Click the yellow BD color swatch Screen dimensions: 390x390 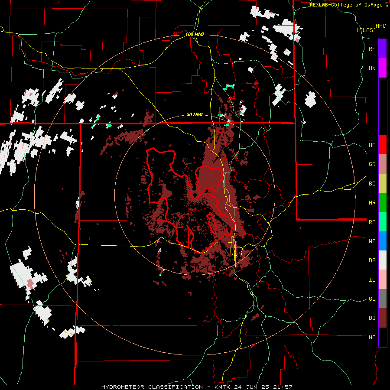pos(383,184)
